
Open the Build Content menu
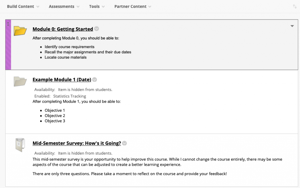pyautogui.click(x=23, y=6)
